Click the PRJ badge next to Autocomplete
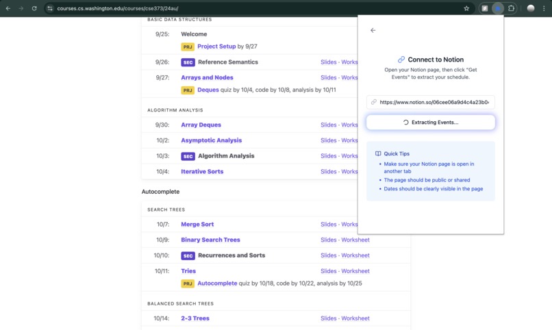Screen dimensions: 552x330 coord(188,283)
